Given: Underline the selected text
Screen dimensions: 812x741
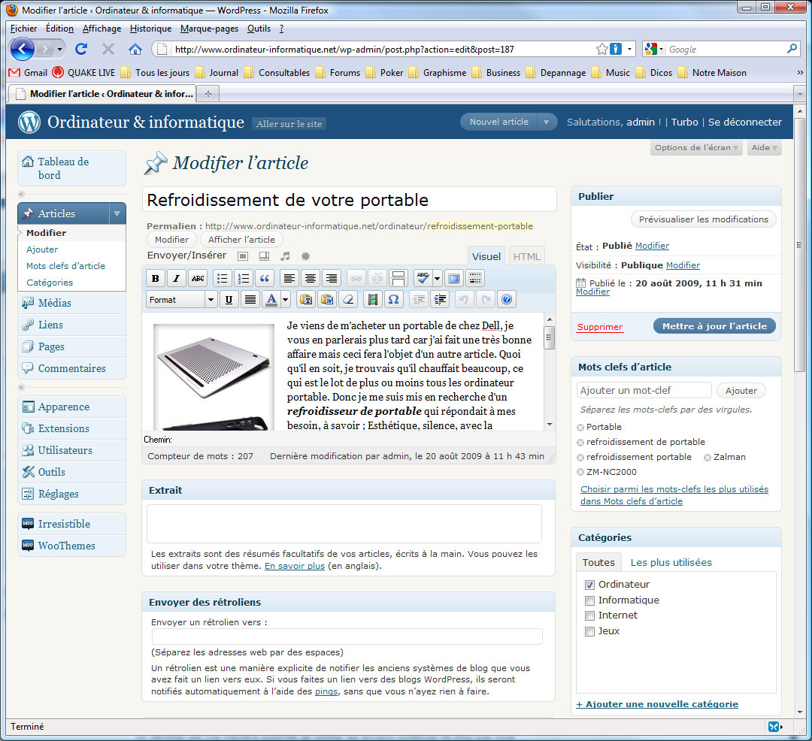Looking at the screenshot, I should (229, 299).
